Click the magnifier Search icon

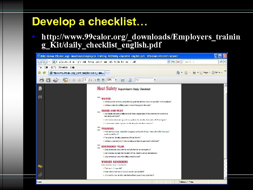tap(221, 62)
